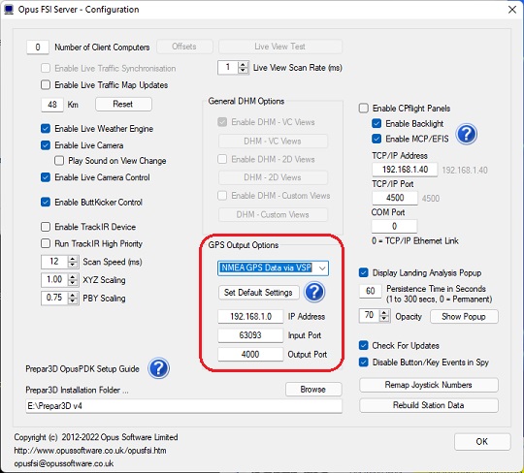Increase XYZ Scaling value
Image resolution: width=524 pixels, height=473 pixels.
[73, 276]
